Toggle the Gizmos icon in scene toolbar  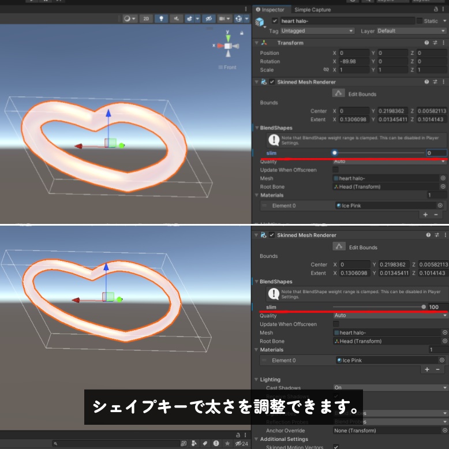point(238,18)
